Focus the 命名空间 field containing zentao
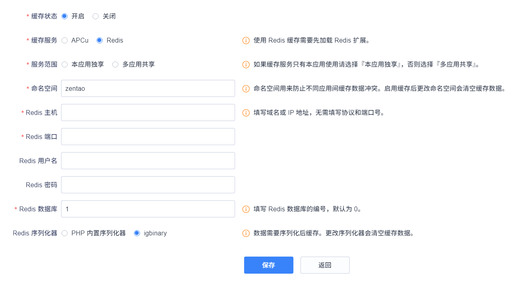The image size is (519, 284). tap(148, 88)
